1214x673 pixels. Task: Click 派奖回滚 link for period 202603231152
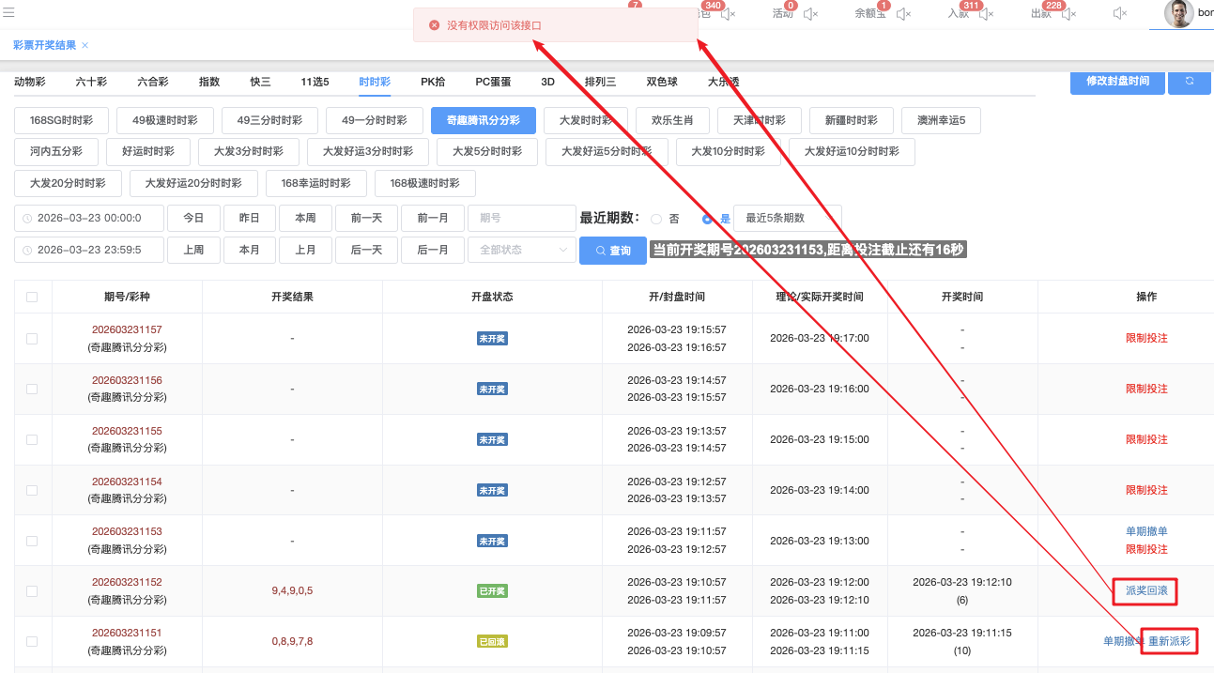click(1146, 591)
